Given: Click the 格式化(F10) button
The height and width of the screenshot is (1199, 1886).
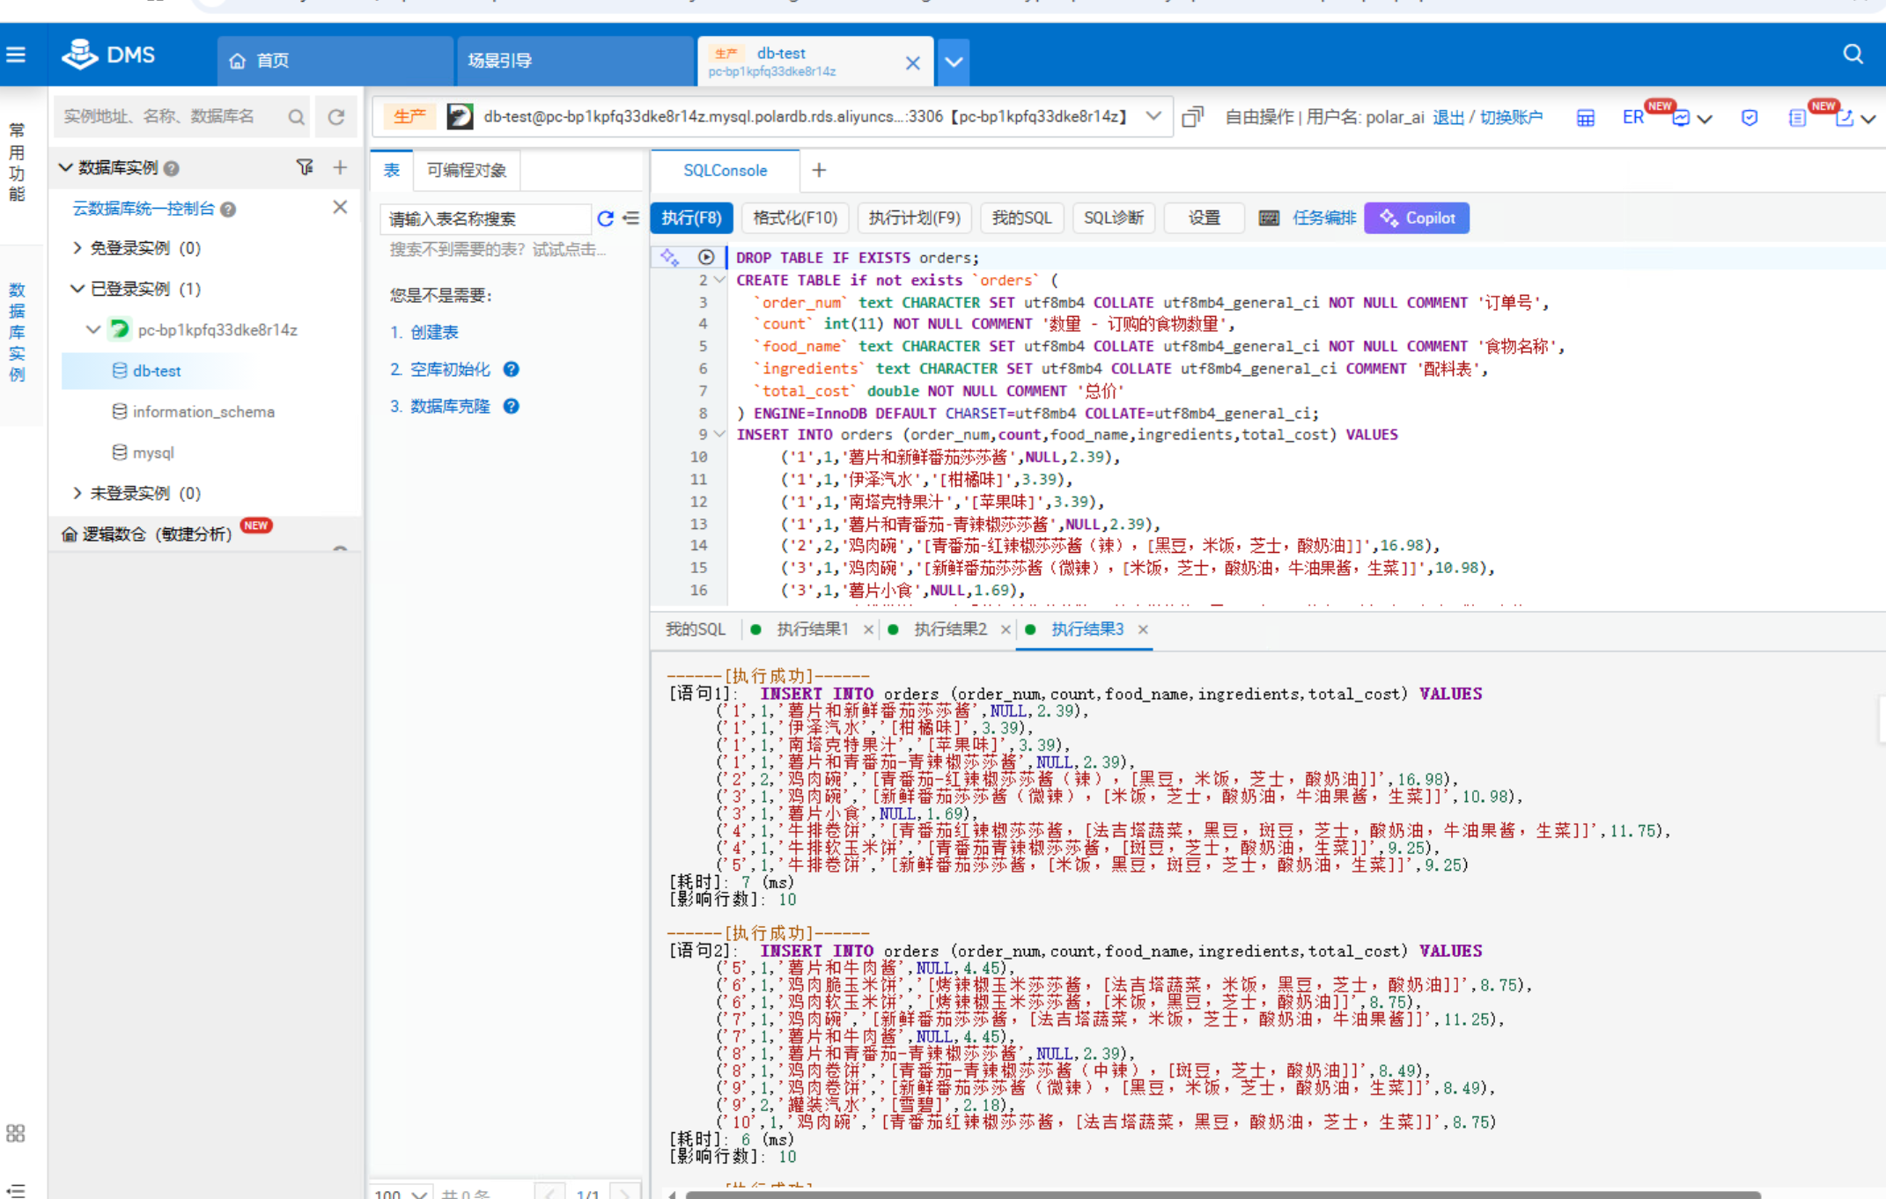Looking at the screenshot, I should (x=795, y=218).
